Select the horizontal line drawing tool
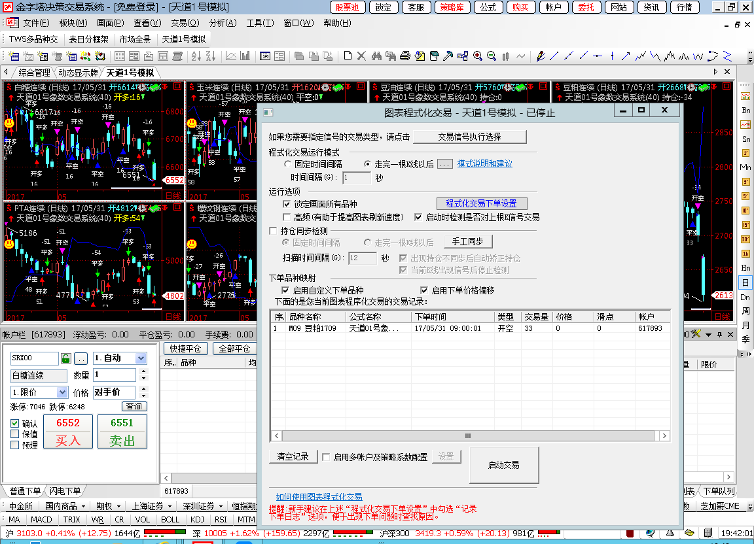Viewport: 754px width, 544px height. click(x=598, y=56)
